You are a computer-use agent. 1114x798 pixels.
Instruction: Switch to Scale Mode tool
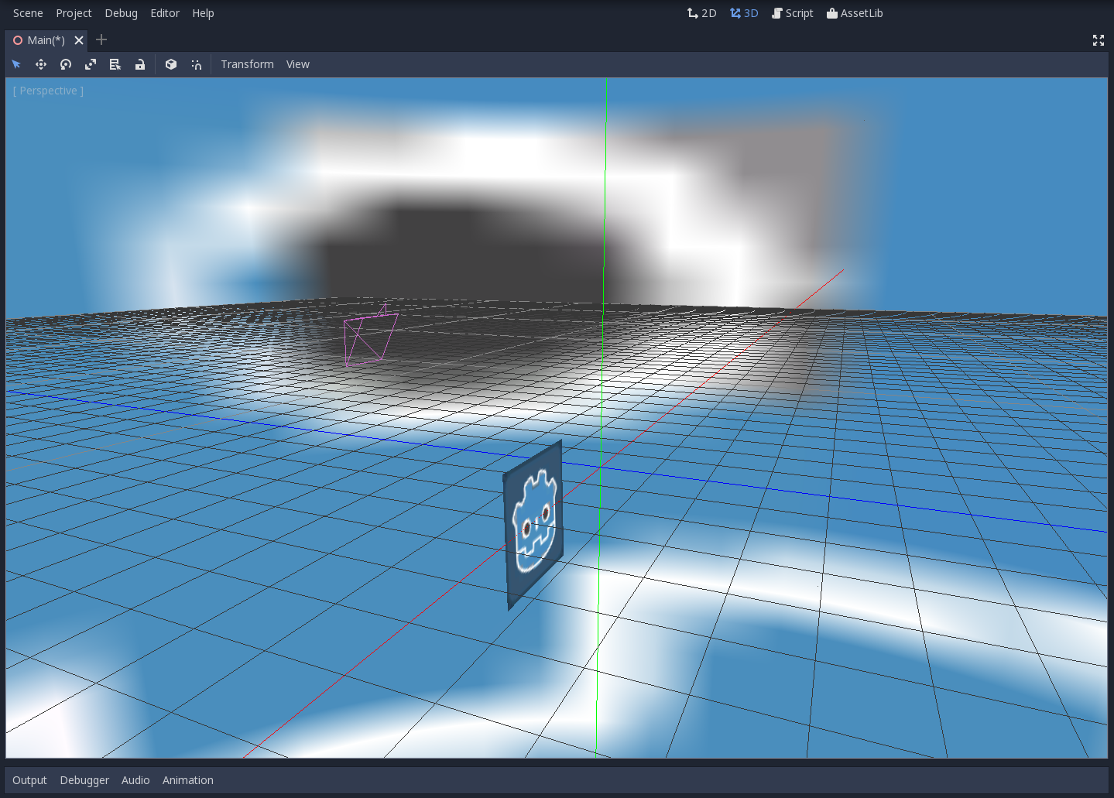point(91,64)
